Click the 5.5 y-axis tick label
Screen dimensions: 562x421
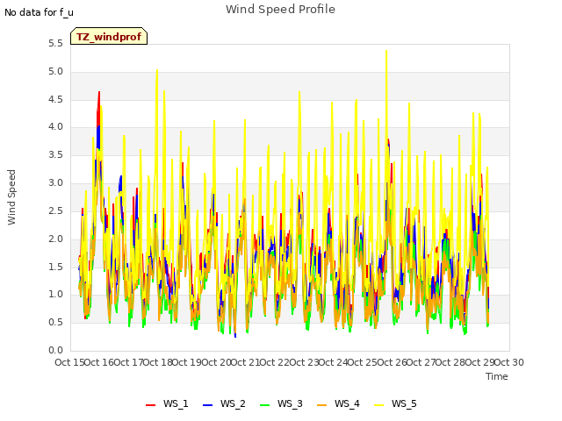55,44
